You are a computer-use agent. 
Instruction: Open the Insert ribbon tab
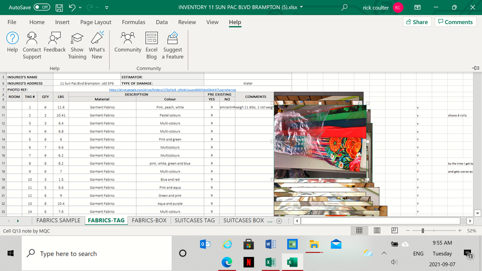tap(62, 22)
